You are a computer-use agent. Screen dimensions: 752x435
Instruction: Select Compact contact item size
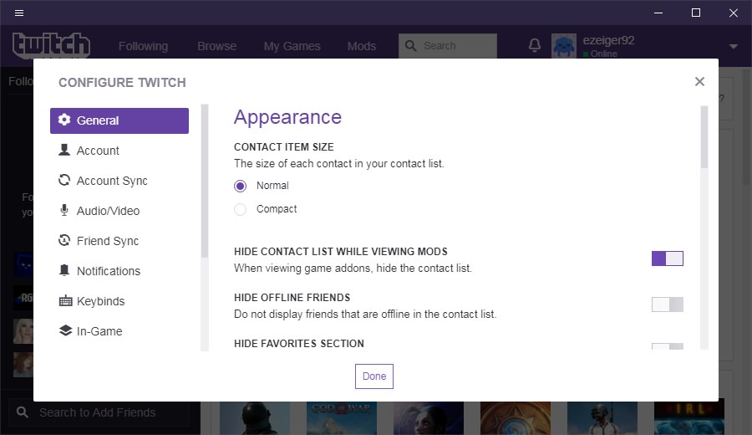point(241,209)
